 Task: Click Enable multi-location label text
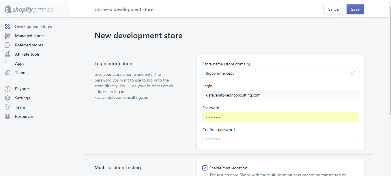click(228, 168)
